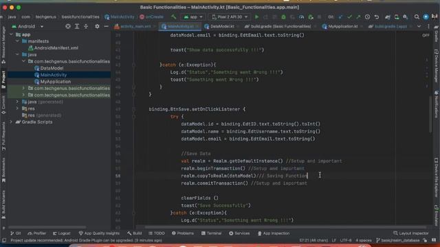Screen dimensions: 440x247
Task: Click the Make Project hammer icon
Action: [174, 16]
